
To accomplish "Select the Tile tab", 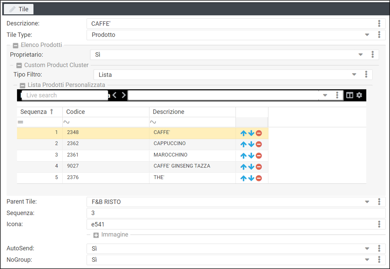I will point(19,9).
